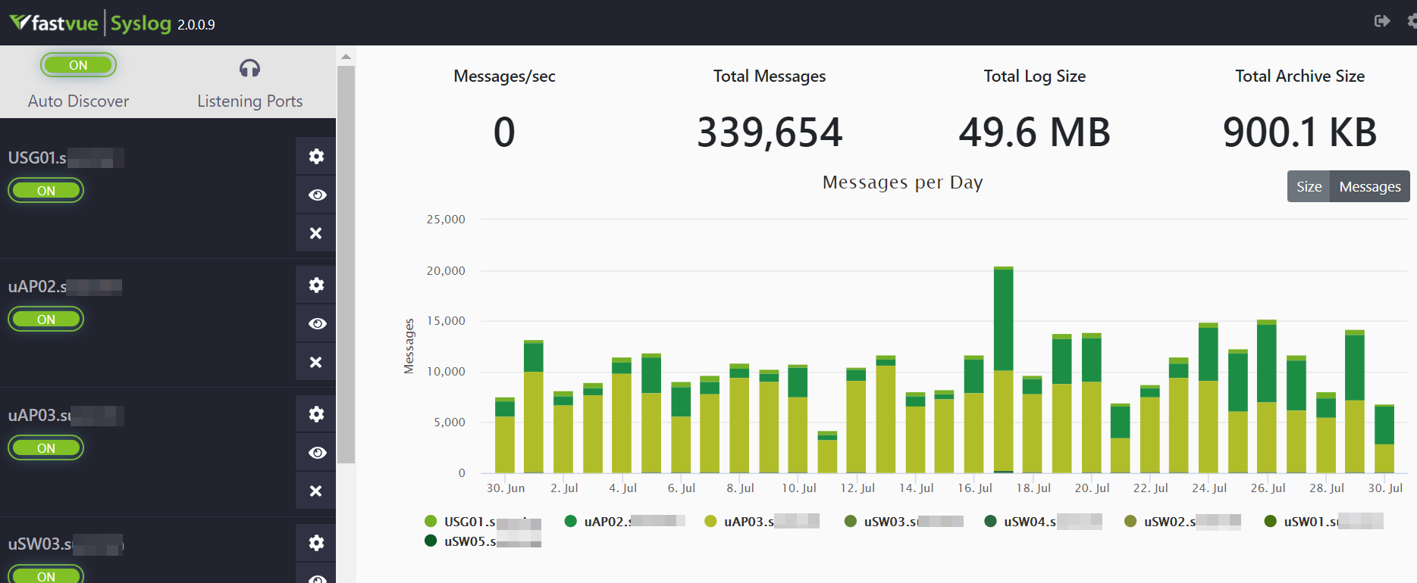1417x583 pixels.
Task: Click the logout icon in header
Action: pyautogui.click(x=1382, y=21)
